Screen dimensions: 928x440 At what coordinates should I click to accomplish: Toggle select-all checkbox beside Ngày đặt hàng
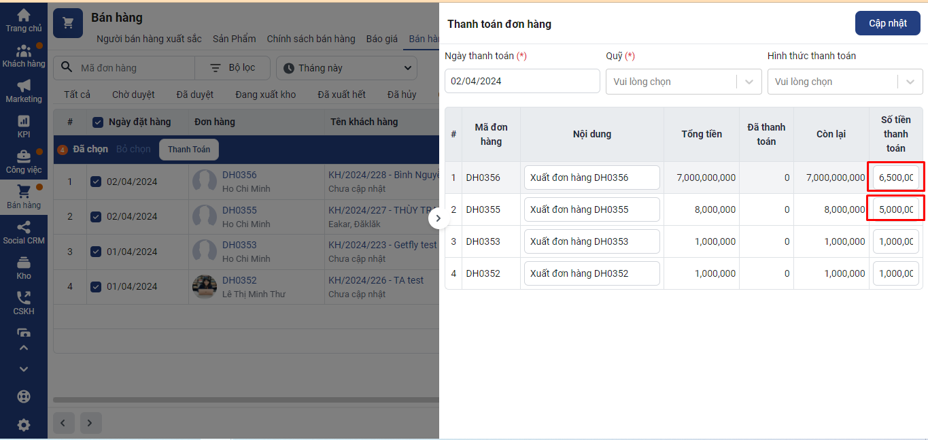click(98, 122)
